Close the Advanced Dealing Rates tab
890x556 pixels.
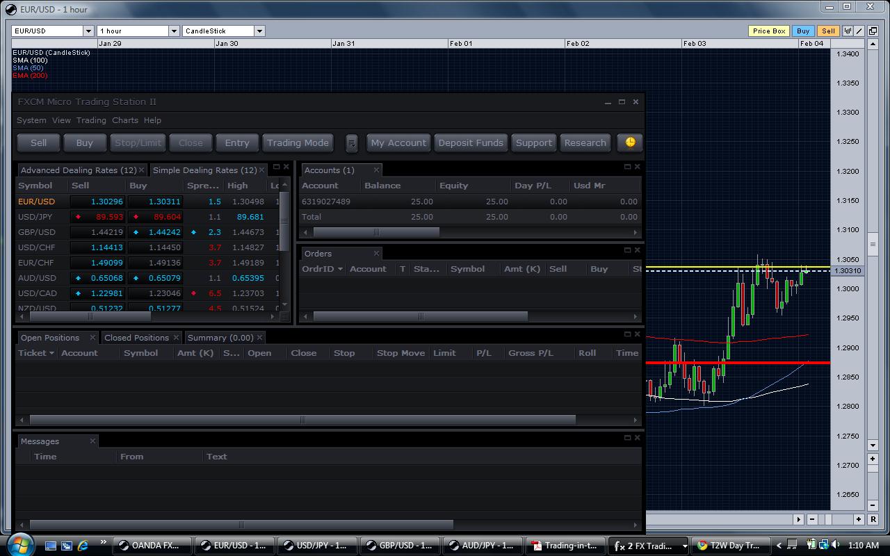point(141,170)
